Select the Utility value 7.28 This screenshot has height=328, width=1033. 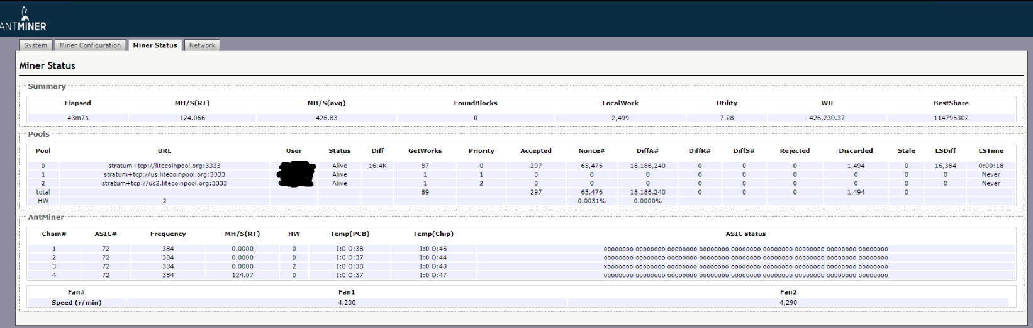coord(727,118)
